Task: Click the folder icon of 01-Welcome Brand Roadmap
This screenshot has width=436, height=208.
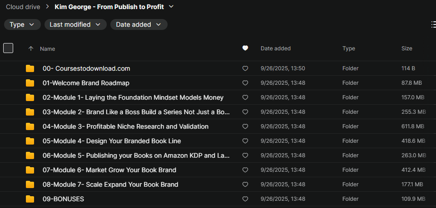Action: pyautogui.click(x=30, y=83)
